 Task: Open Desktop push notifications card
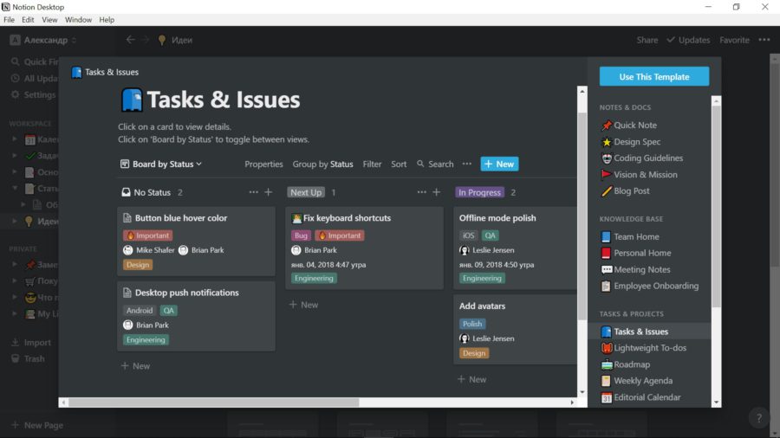[196, 316]
